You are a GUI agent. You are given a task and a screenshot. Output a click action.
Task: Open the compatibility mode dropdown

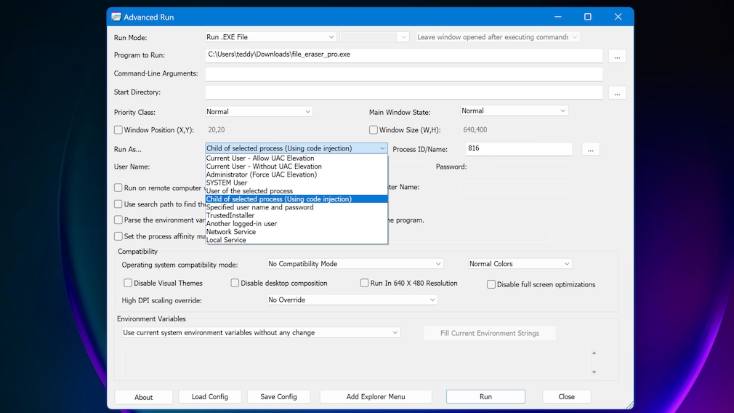point(355,264)
